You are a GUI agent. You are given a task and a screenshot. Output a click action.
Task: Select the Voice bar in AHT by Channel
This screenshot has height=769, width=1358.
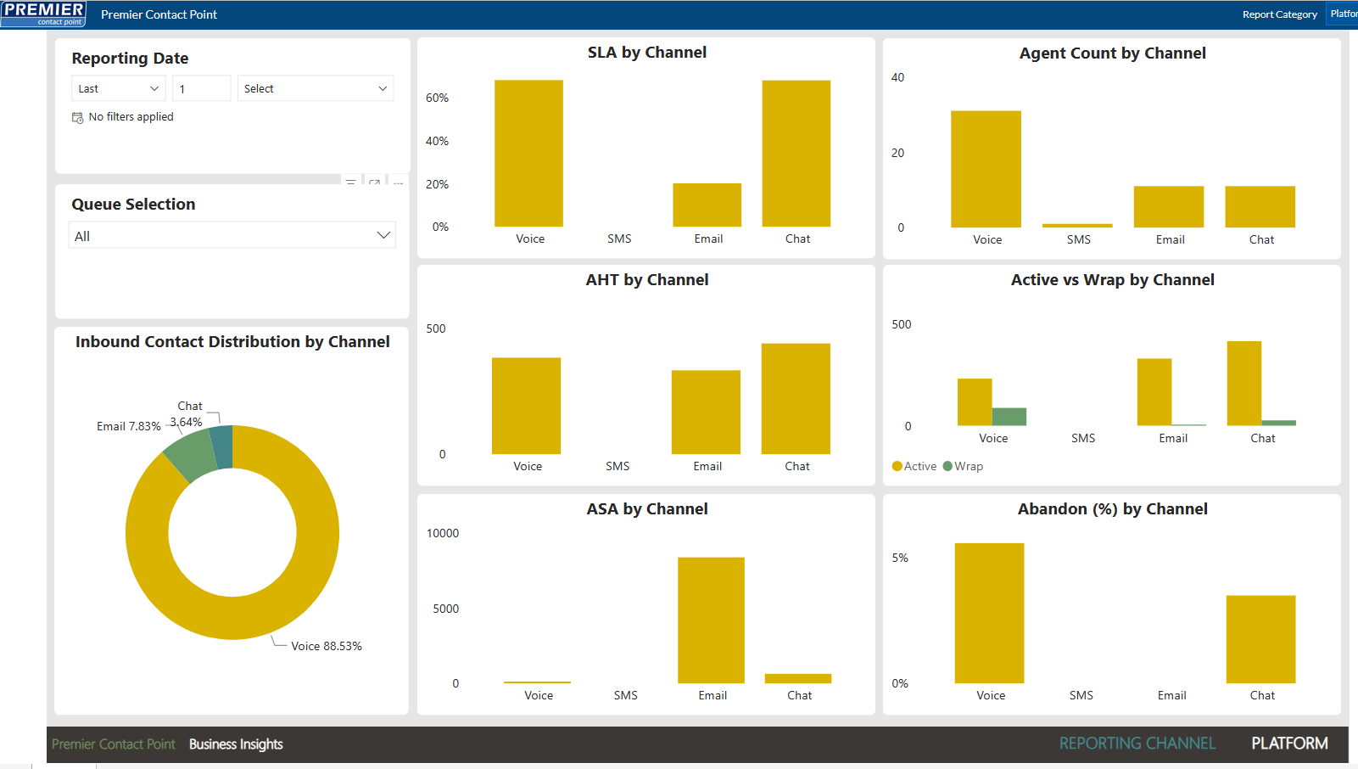coord(526,406)
